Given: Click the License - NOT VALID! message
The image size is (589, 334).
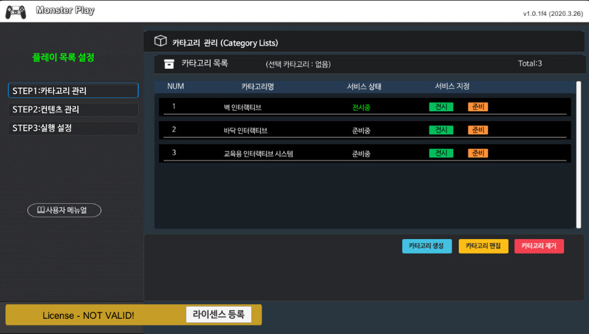Looking at the screenshot, I should click(x=88, y=316).
